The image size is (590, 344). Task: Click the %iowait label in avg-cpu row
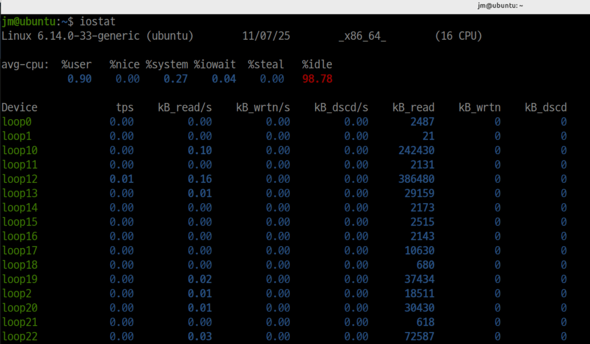214,64
